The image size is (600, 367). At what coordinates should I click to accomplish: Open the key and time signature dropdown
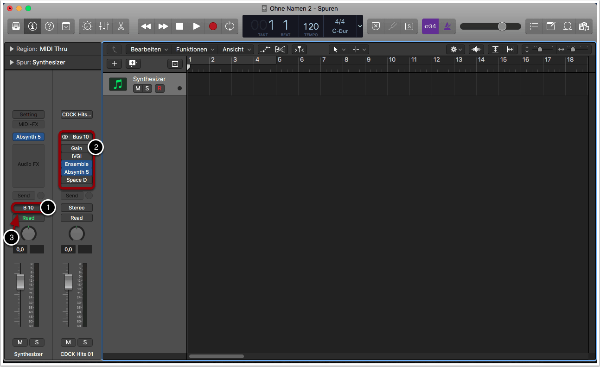point(360,26)
